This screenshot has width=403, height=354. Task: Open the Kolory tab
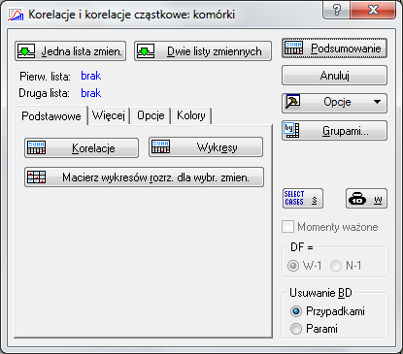click(191, 115)
